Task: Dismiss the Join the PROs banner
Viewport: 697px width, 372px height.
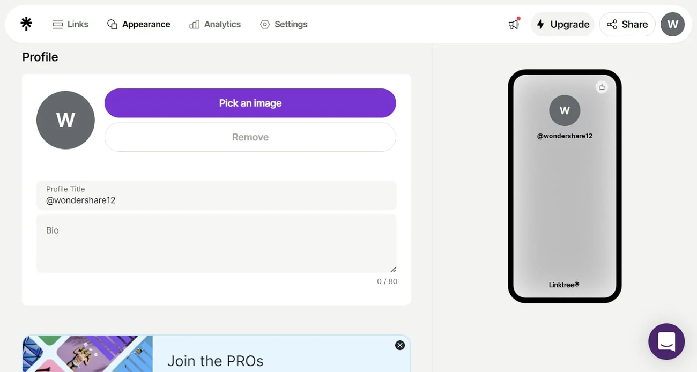Action: click(x=400, y=345)
